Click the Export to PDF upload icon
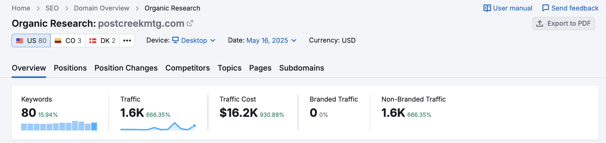 [x=540, y=24]
